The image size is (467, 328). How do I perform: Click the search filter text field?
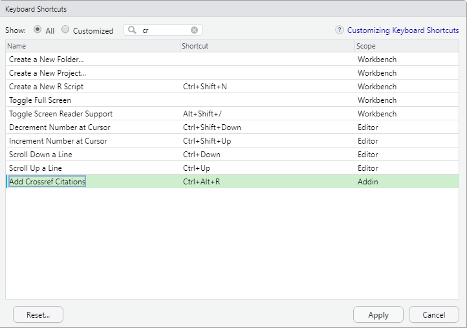click(165, 30)
